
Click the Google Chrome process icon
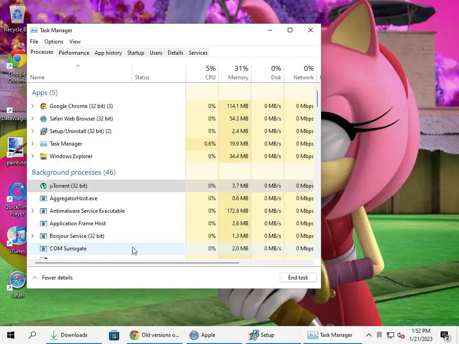coord(43,106)
